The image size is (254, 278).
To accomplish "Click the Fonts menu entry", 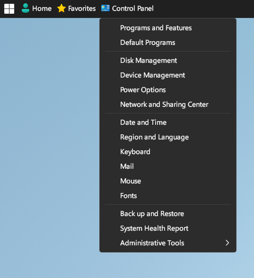I will [x=168, y=196].
